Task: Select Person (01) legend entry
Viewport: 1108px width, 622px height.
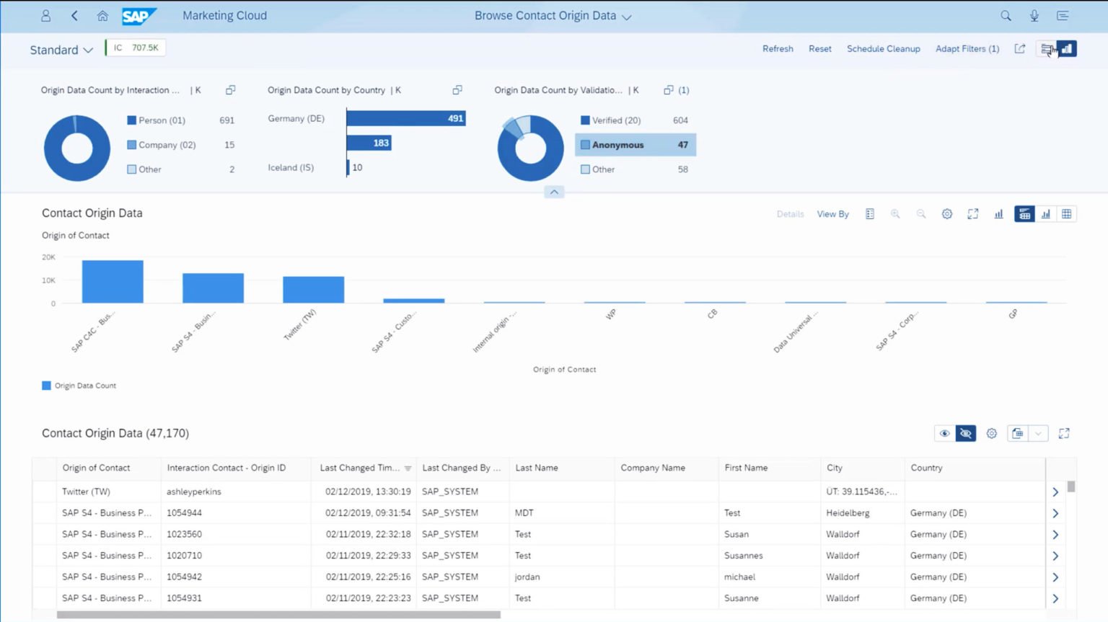Action: coord(180,120)
